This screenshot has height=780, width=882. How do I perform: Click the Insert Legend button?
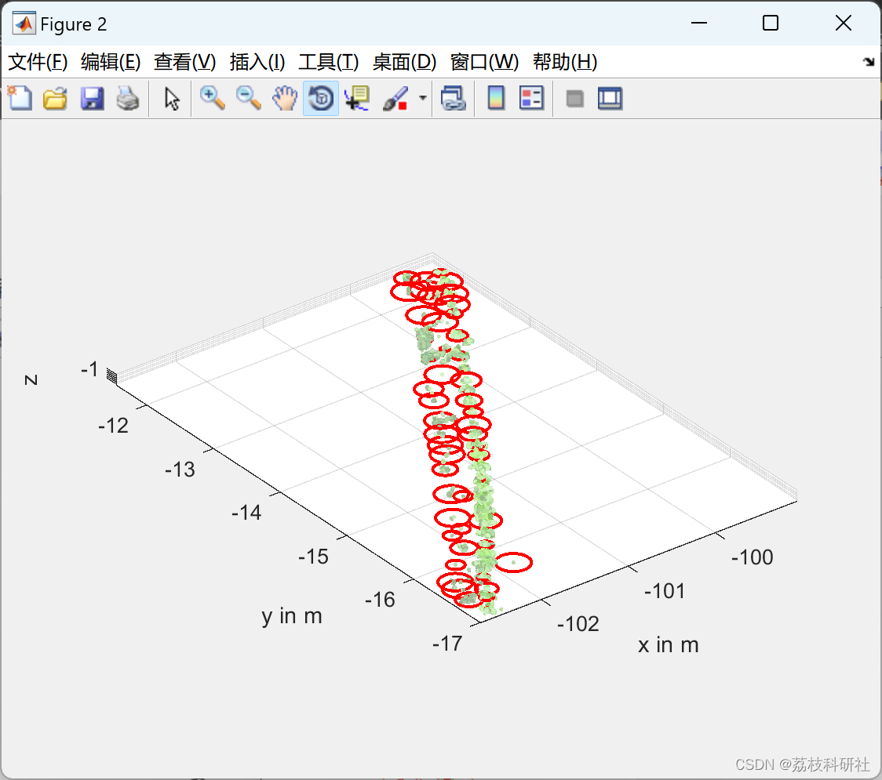[531, 99]
